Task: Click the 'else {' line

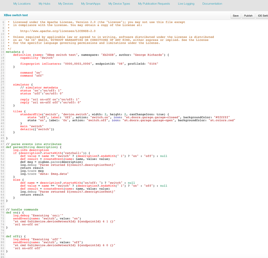Action: [x=18, y=180]
